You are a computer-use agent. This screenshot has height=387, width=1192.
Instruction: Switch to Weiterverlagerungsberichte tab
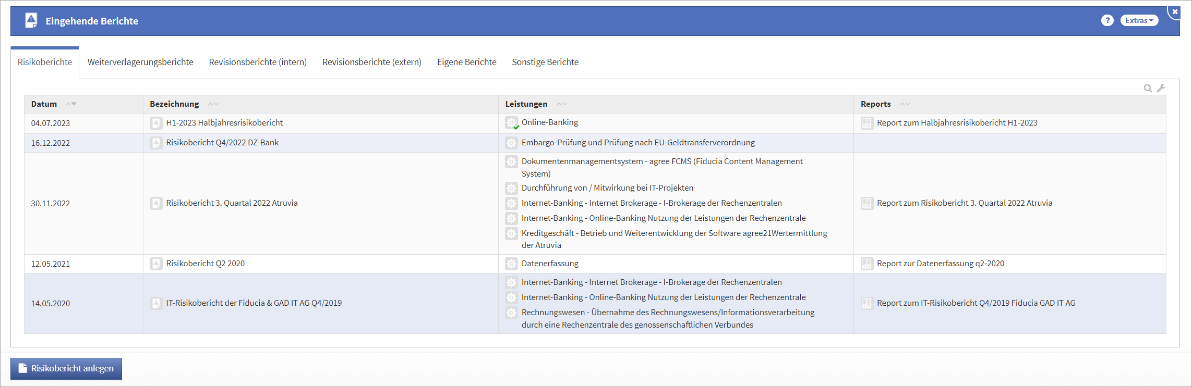click(140, 62)
